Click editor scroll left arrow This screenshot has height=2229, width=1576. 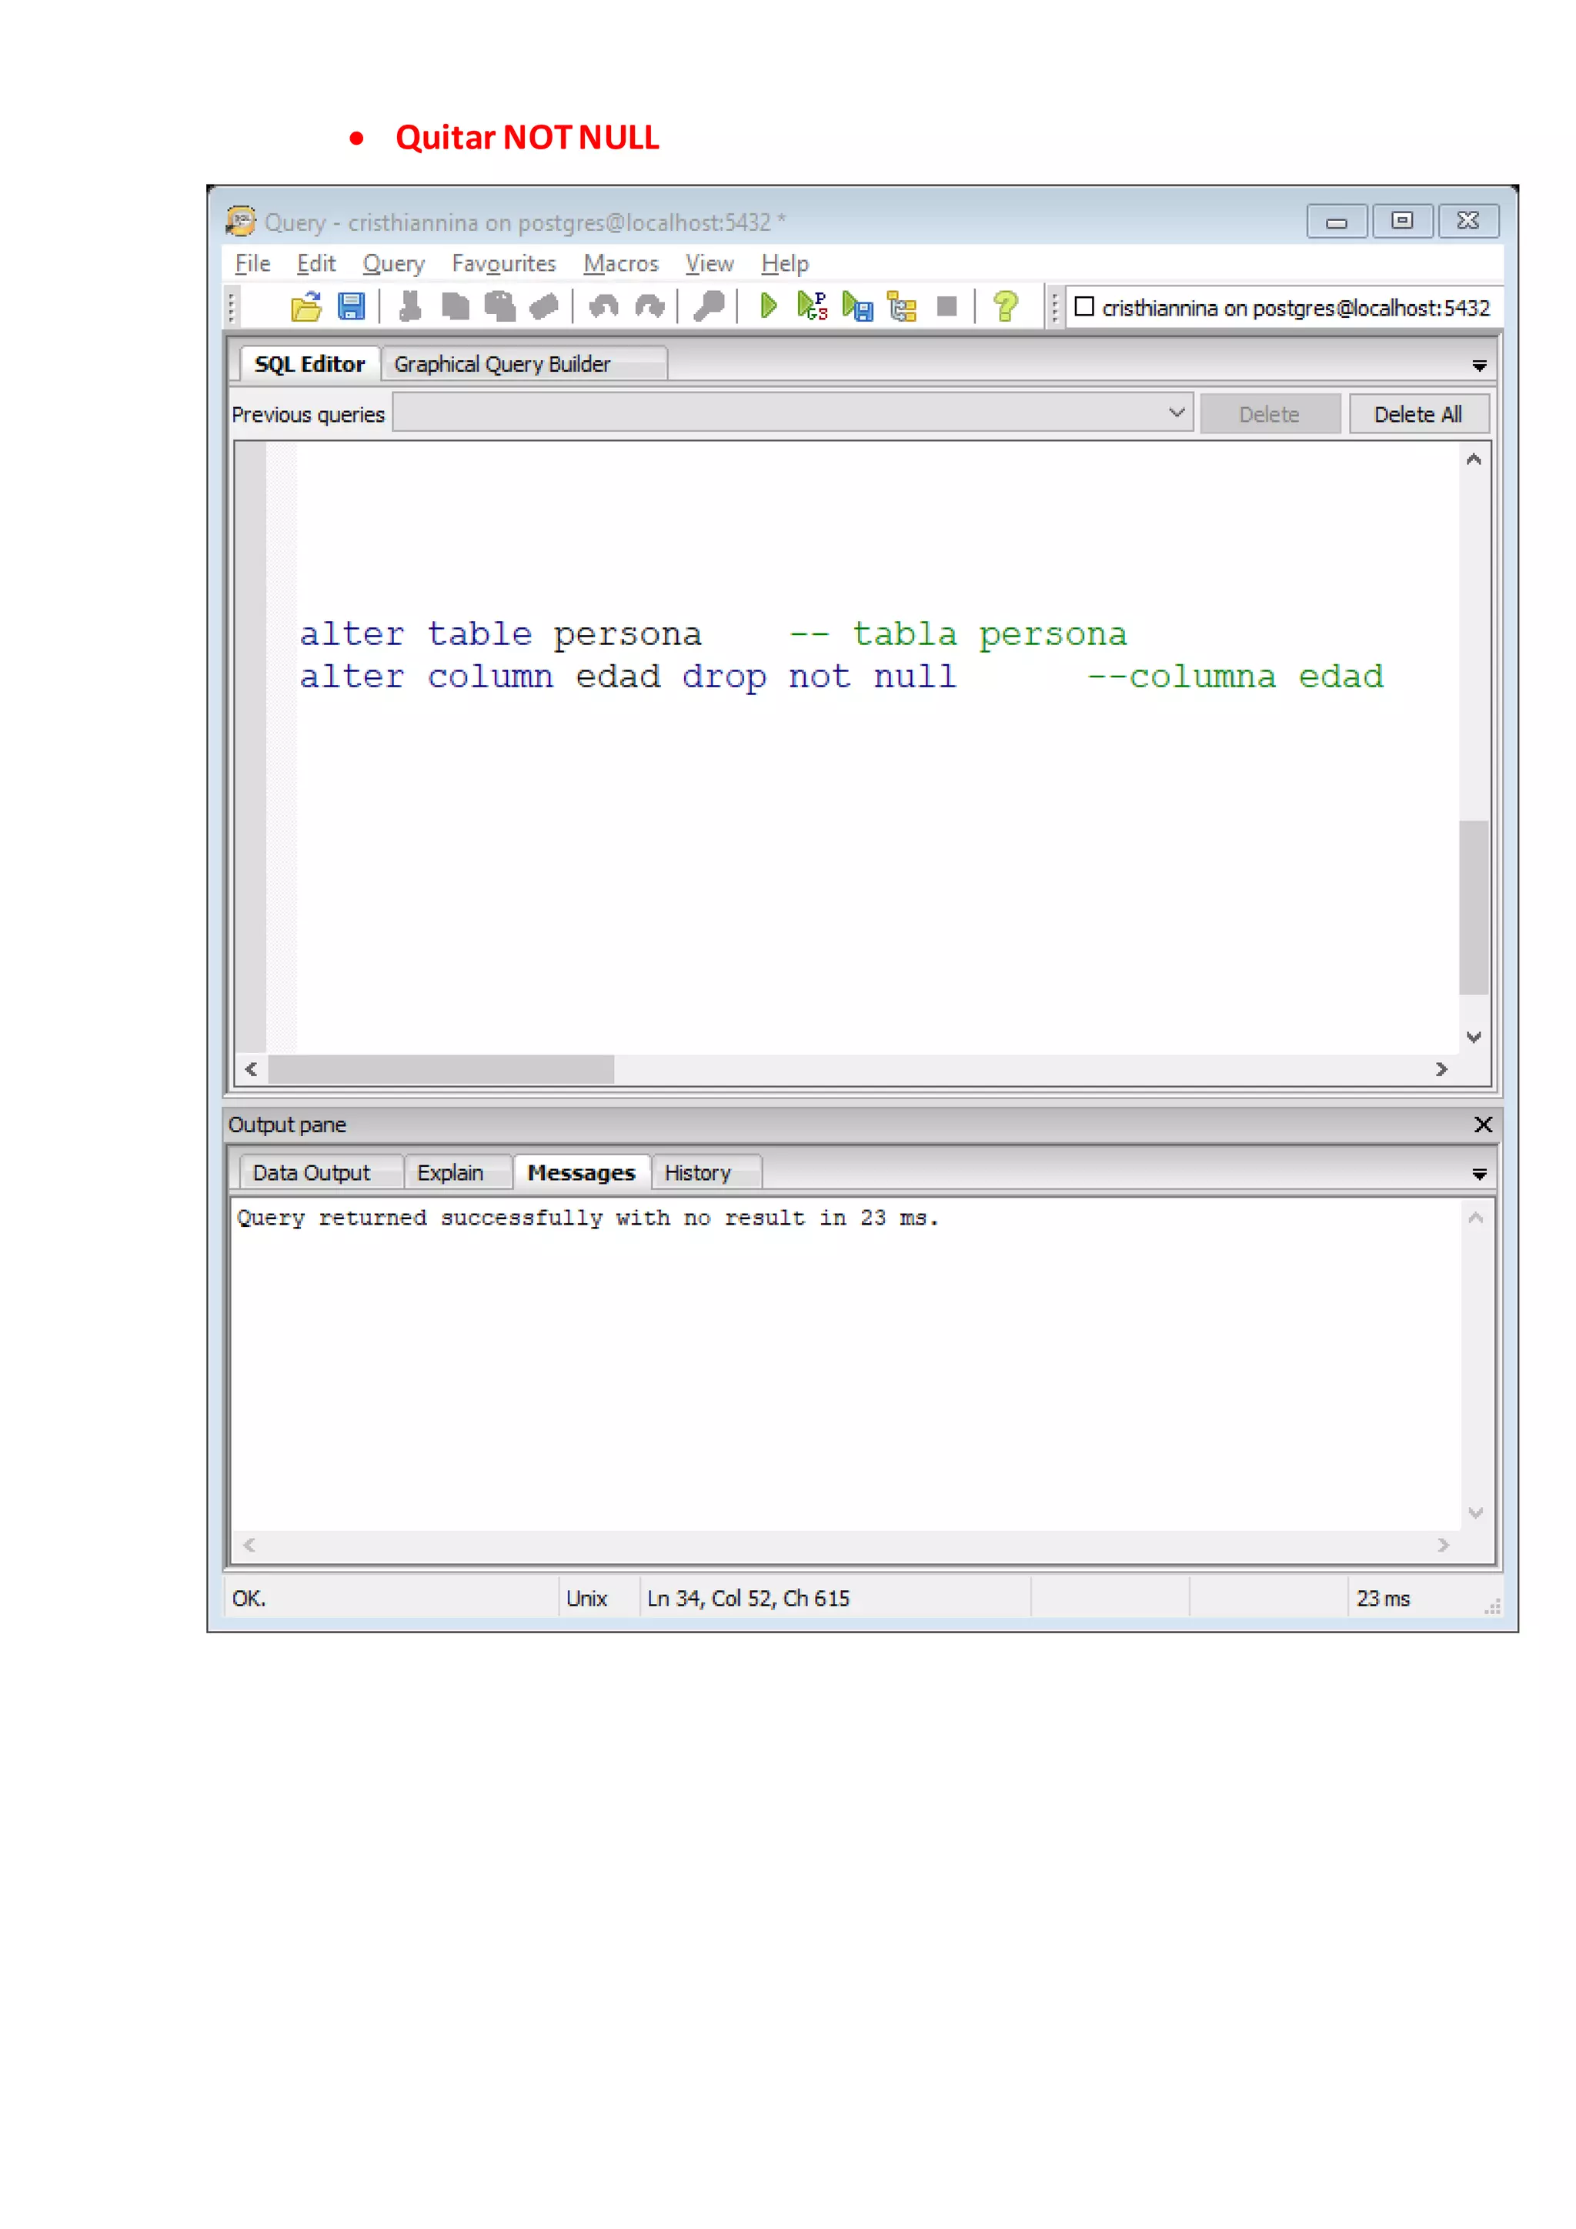pyautogui.click(x=252, y=1069)
